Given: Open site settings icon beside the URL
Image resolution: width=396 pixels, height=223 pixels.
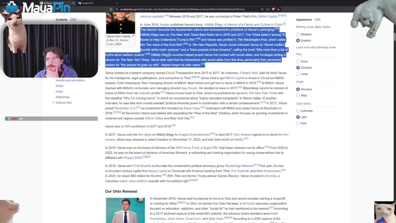Looking at the screenshot, I should [117, 9].
